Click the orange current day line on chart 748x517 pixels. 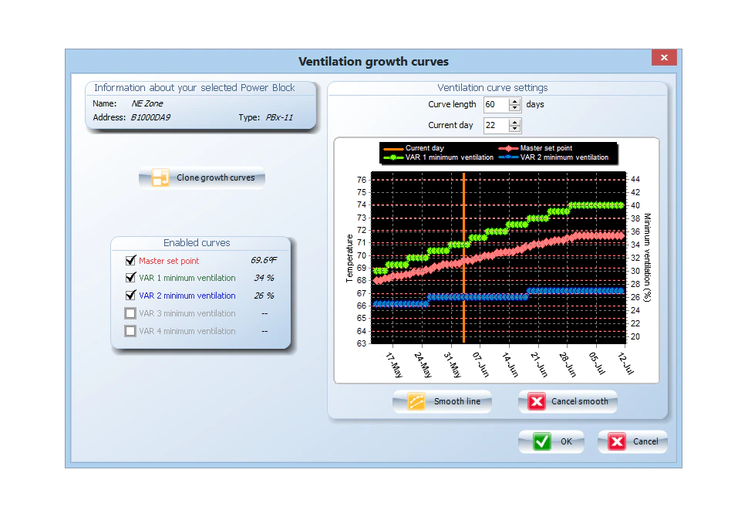coord(463,309)
